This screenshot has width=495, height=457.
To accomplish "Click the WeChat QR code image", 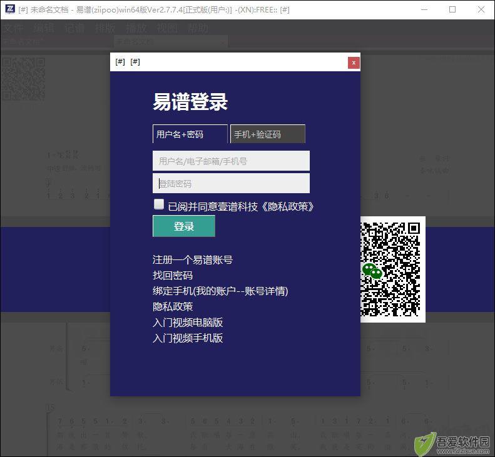I will (x=393, y=269).
